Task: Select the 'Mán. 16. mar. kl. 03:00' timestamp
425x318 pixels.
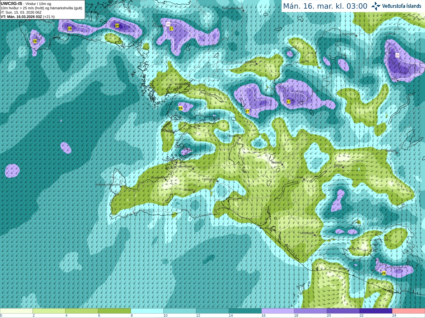Action: pyautogui.click(x=325, y=6)
